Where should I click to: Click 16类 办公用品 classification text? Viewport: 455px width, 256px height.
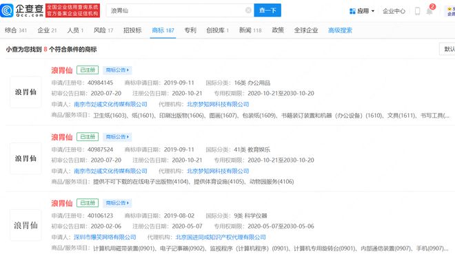pyautogui.click(x=252, y=83)
